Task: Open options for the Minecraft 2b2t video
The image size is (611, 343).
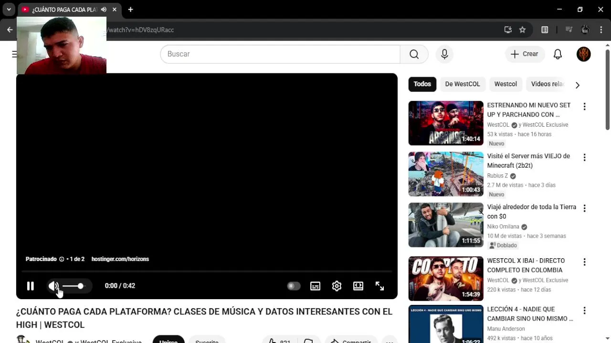Action: click(x=584, y=158)
